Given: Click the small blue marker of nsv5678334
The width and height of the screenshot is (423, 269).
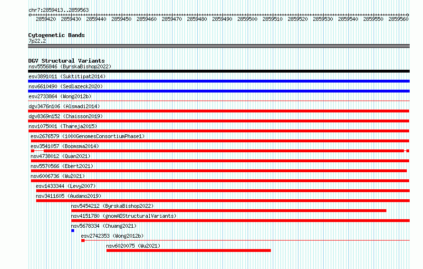Looking at the screenshot, I should click(x=73, y=231).
